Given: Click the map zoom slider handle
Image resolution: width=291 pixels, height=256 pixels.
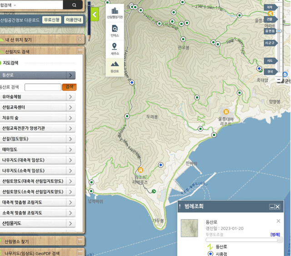Looking at the screenshot, I should pyautogui.click(x=279, y=31).
